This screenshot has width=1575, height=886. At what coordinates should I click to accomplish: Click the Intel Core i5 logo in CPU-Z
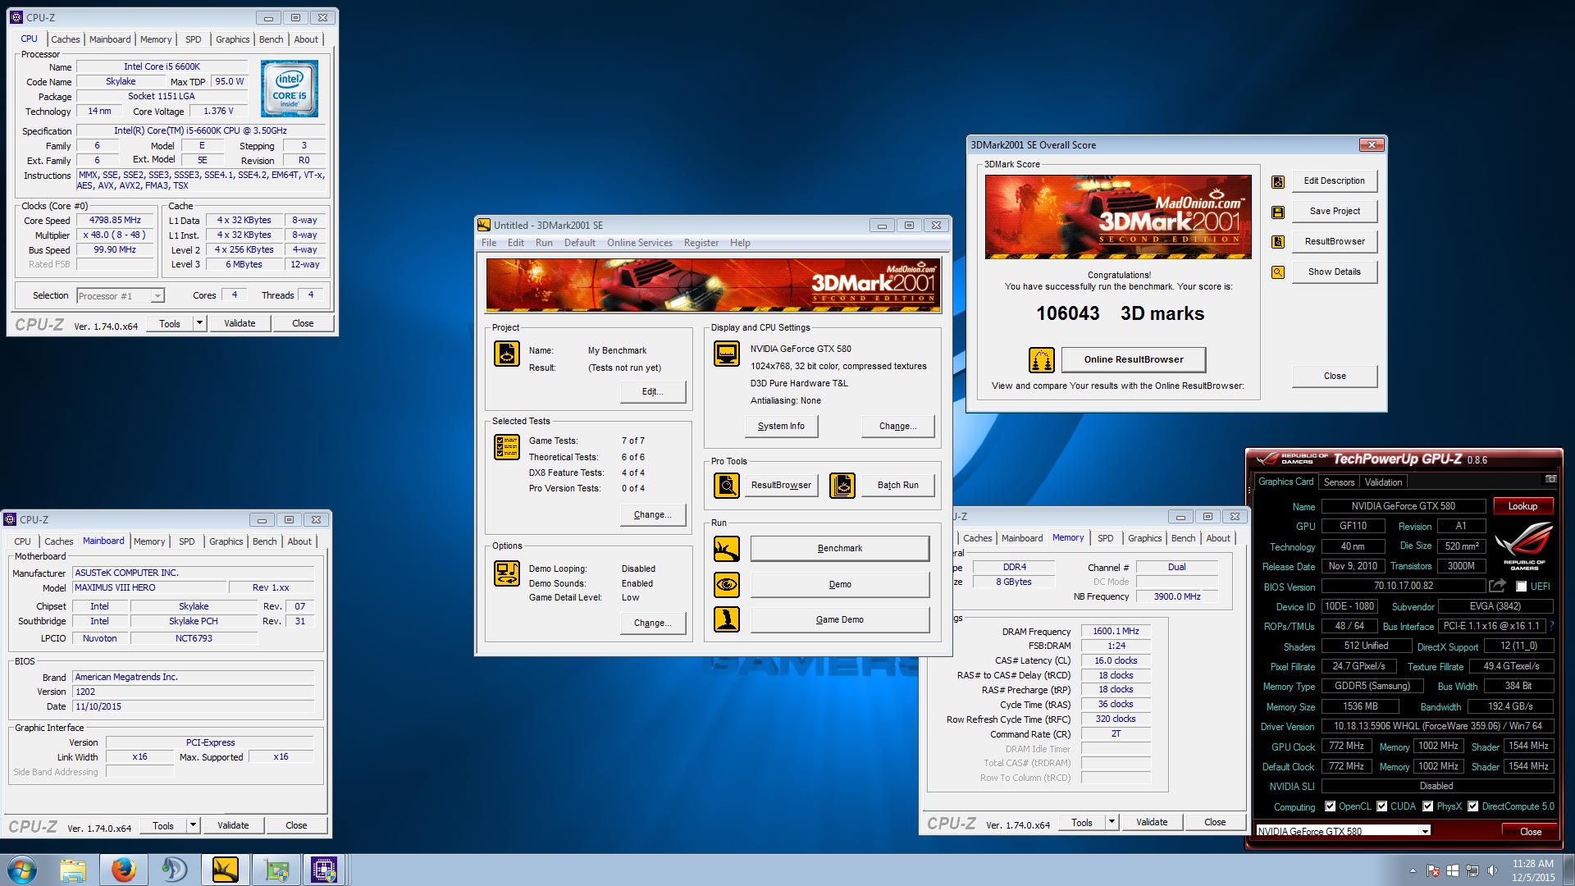(x=290, y=89)
